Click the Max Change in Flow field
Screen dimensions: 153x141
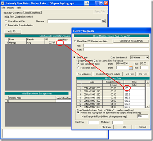tap(143, 116)
